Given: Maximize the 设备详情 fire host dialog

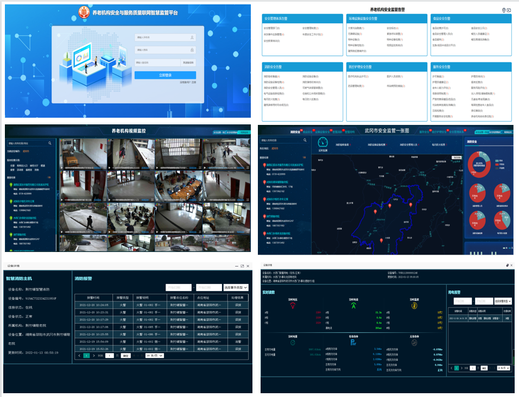Looking at the screenshot, I should click(242, 266).
